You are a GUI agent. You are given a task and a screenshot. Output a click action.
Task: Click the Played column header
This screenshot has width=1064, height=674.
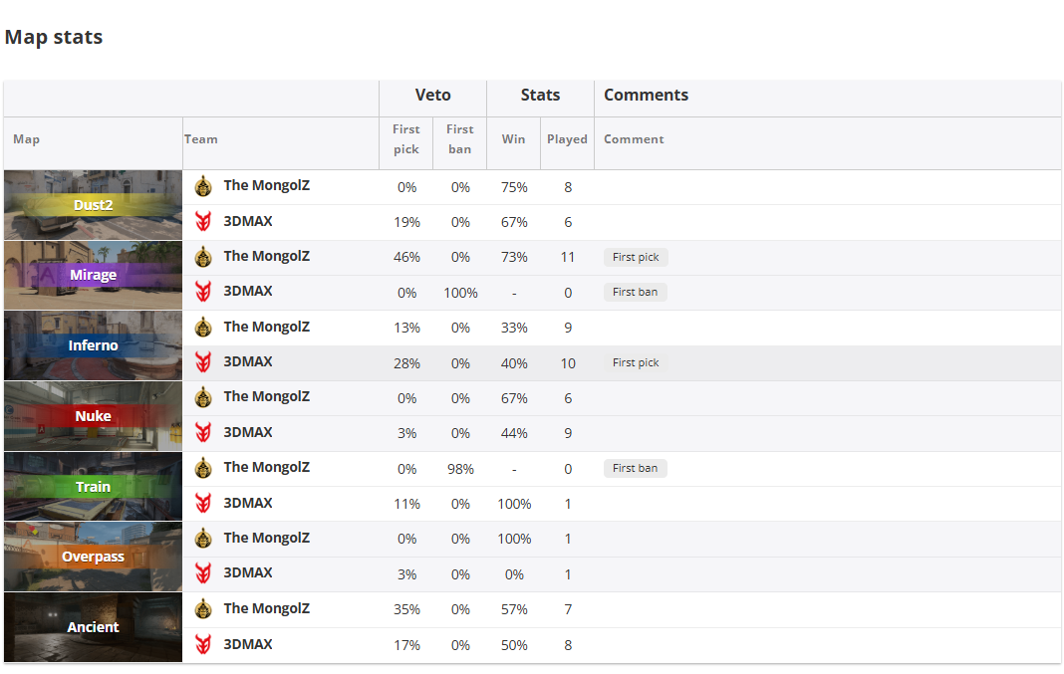tap(567, 139)
